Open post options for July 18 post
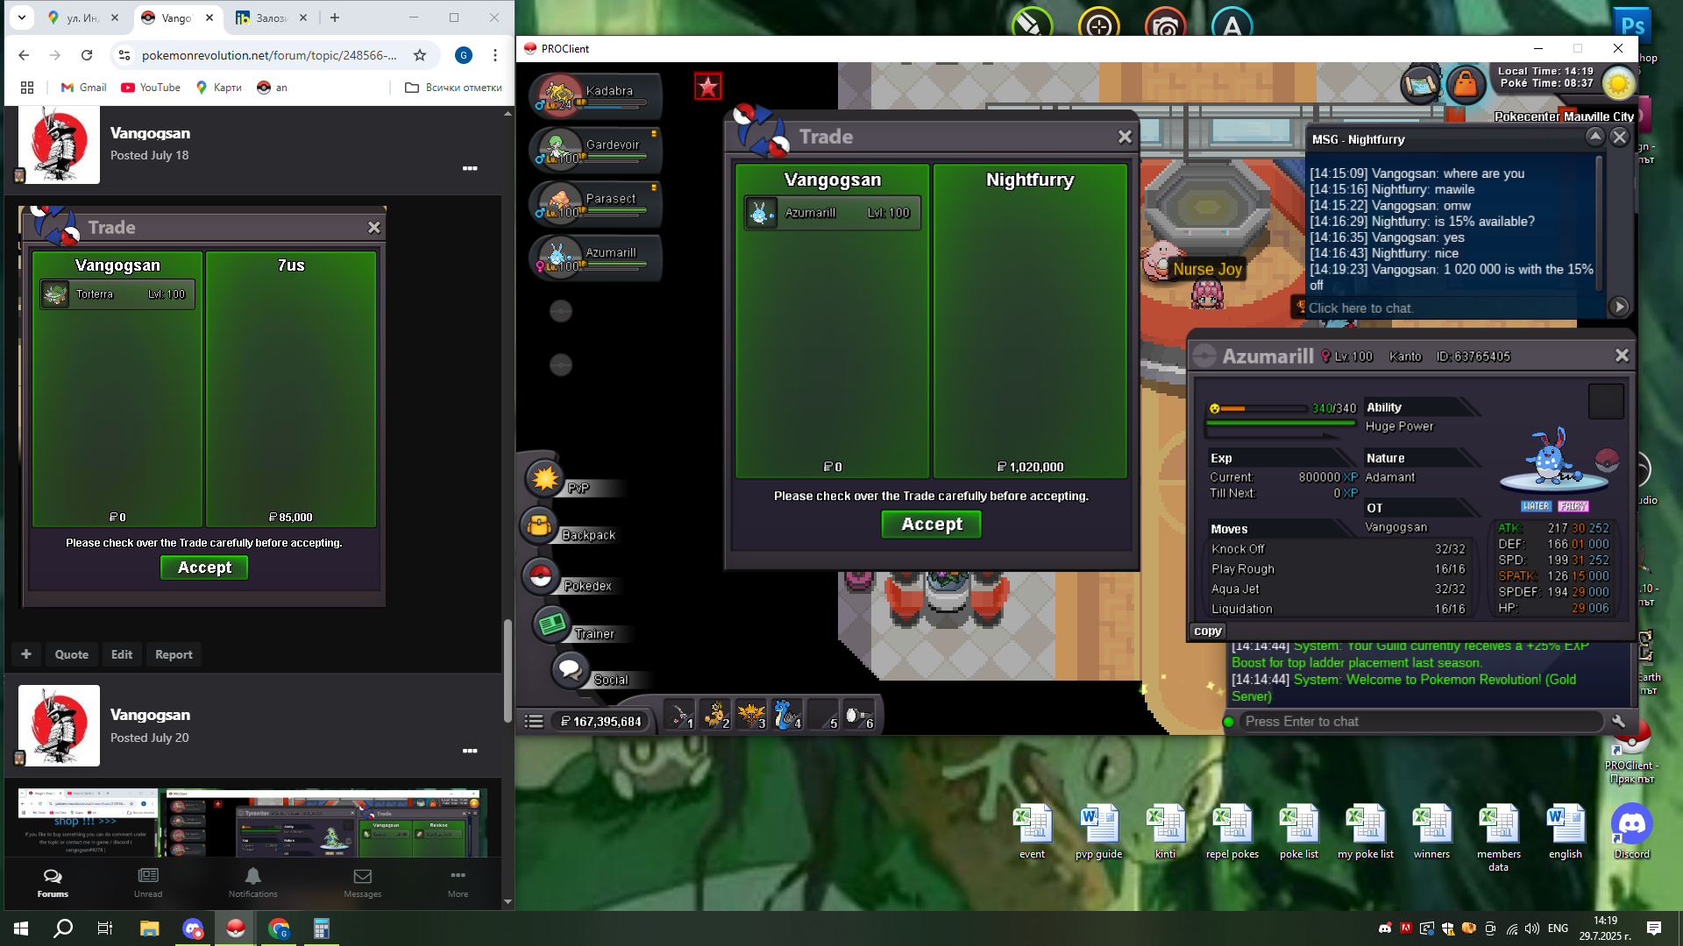 point(470,168)
